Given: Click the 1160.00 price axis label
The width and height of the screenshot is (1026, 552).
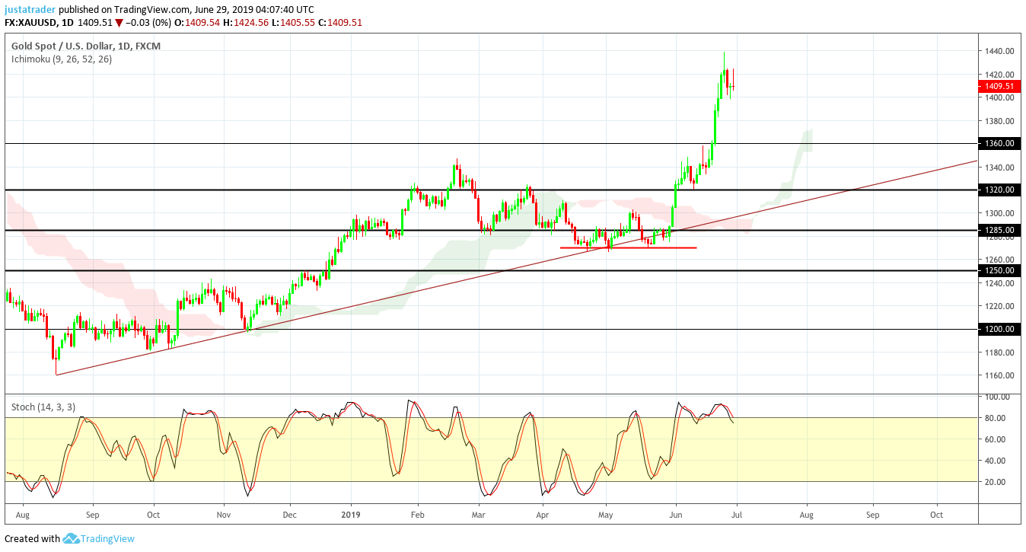Looking at the screenshot, I should (999, 375).
